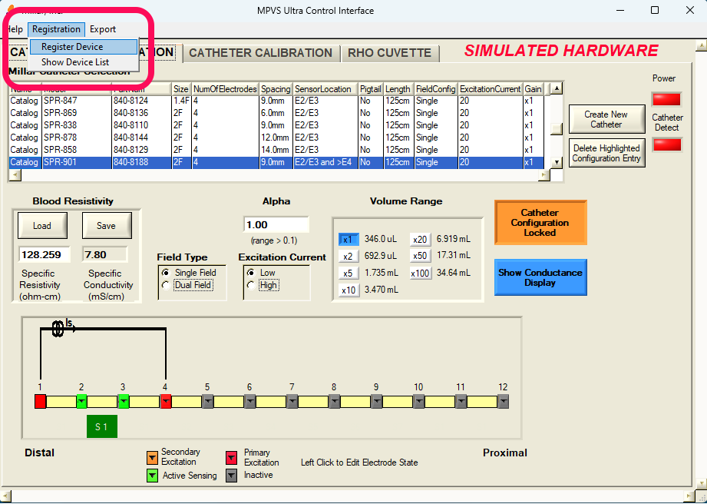Screen dimensions: 707x504
Task: Click the Alpha value input field
Action: tap(276, 224)
